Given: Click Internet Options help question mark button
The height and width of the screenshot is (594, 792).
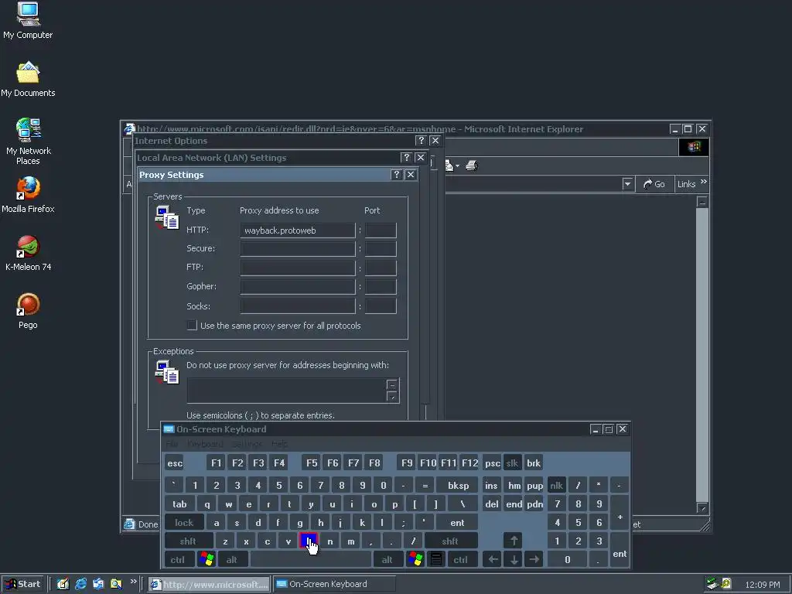Looking at the screenshot, I should coord(421,141).
